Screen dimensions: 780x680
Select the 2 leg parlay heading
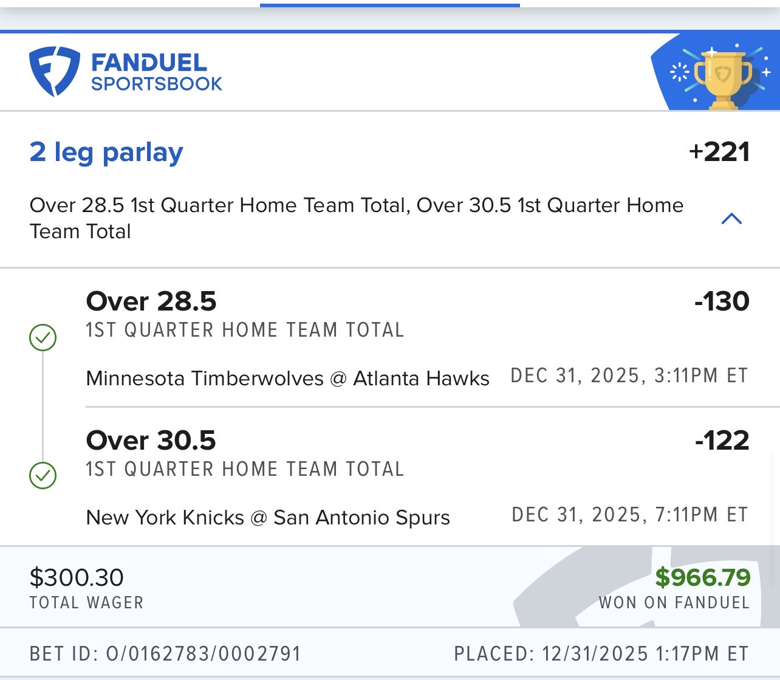[106, 152]
